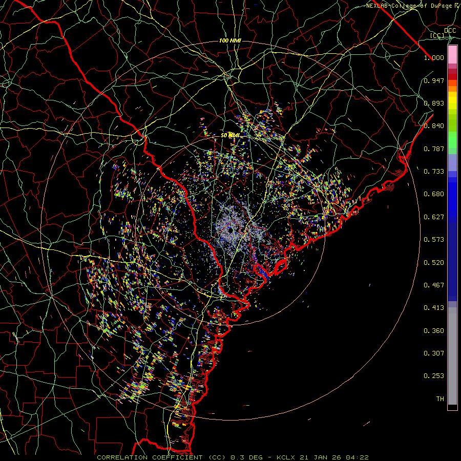Select the 1.000 scale value
The width and height of the screenshot is (461, 461).
click(x=434, y=57)
